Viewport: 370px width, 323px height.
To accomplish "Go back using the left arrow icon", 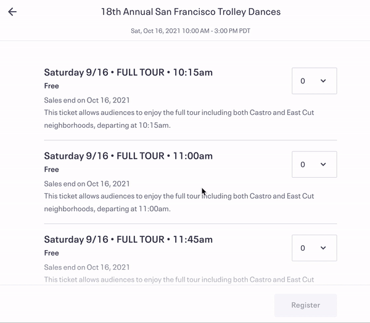I will click(12, 12).
